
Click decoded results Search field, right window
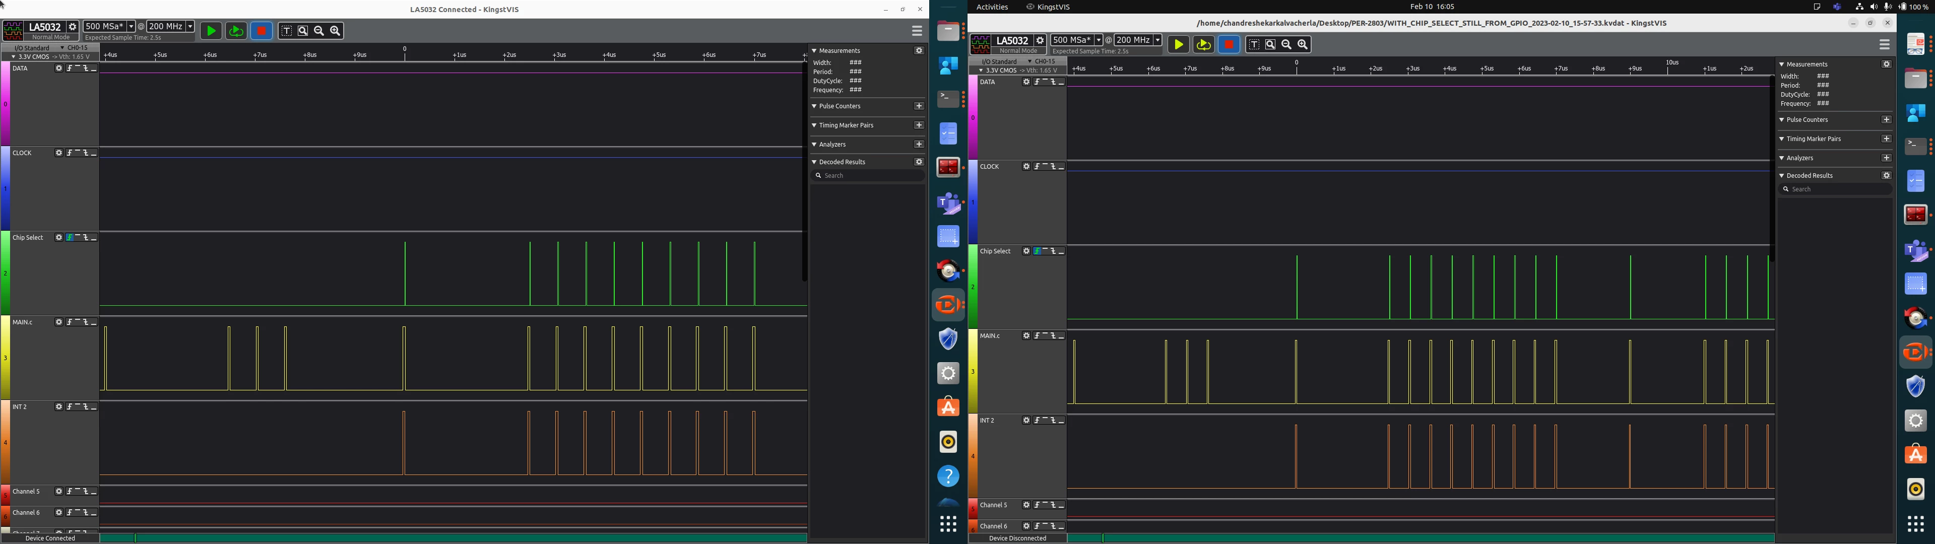coord(1835,189)
